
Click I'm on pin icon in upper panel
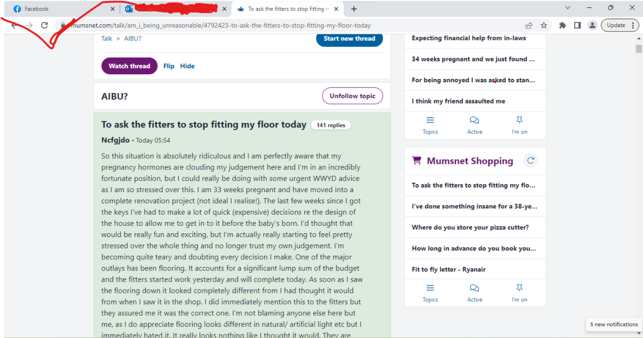point(519,120)
